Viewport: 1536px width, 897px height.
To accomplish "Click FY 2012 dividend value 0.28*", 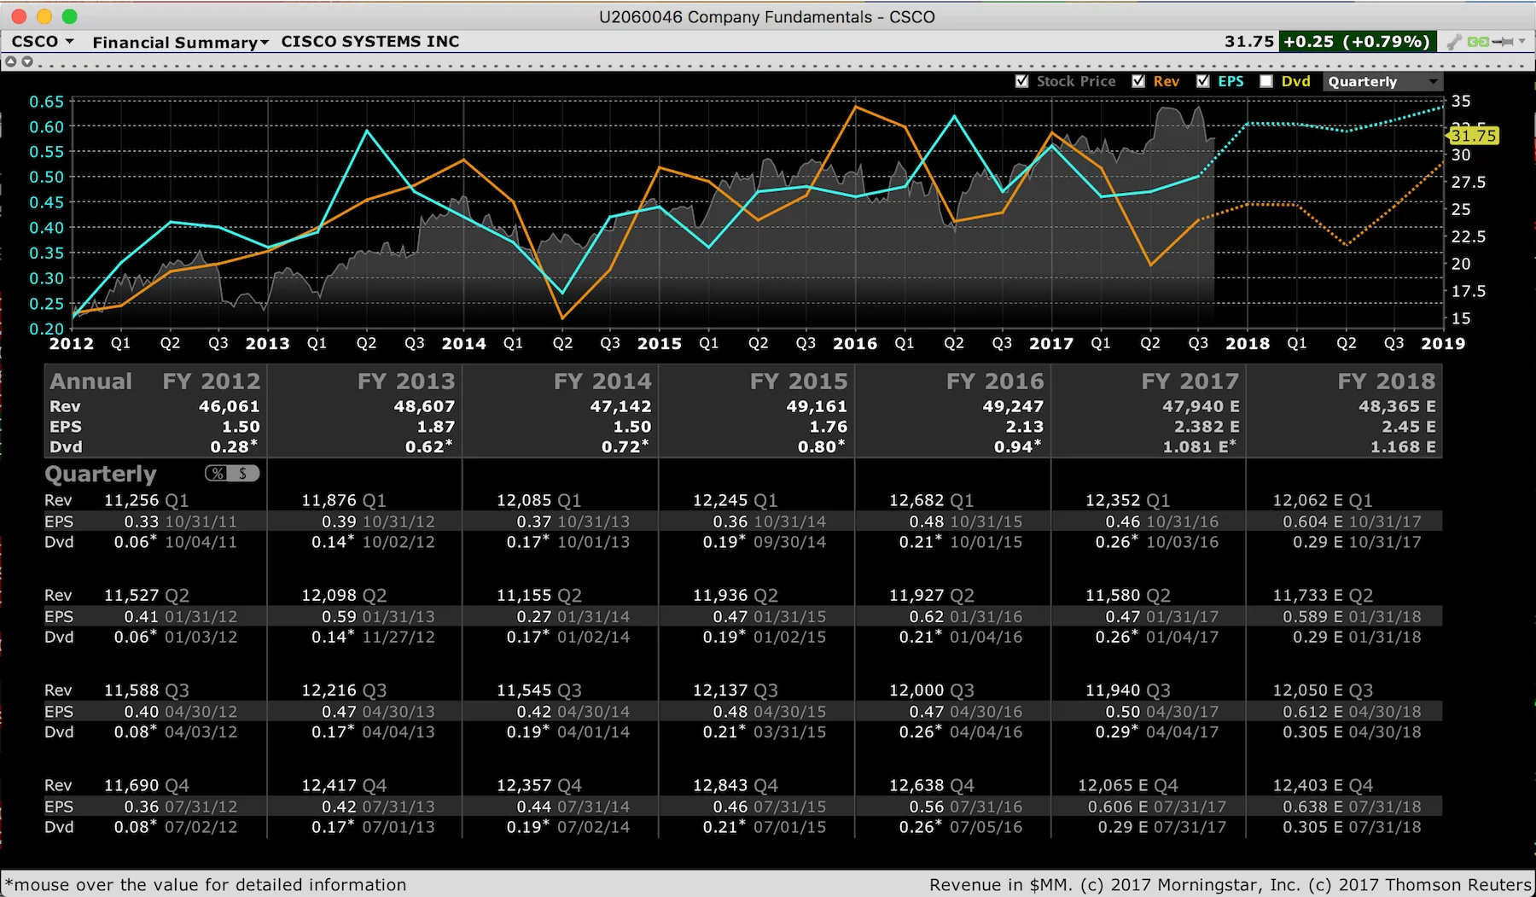I will pyautogui.click(x=234, y=446).
